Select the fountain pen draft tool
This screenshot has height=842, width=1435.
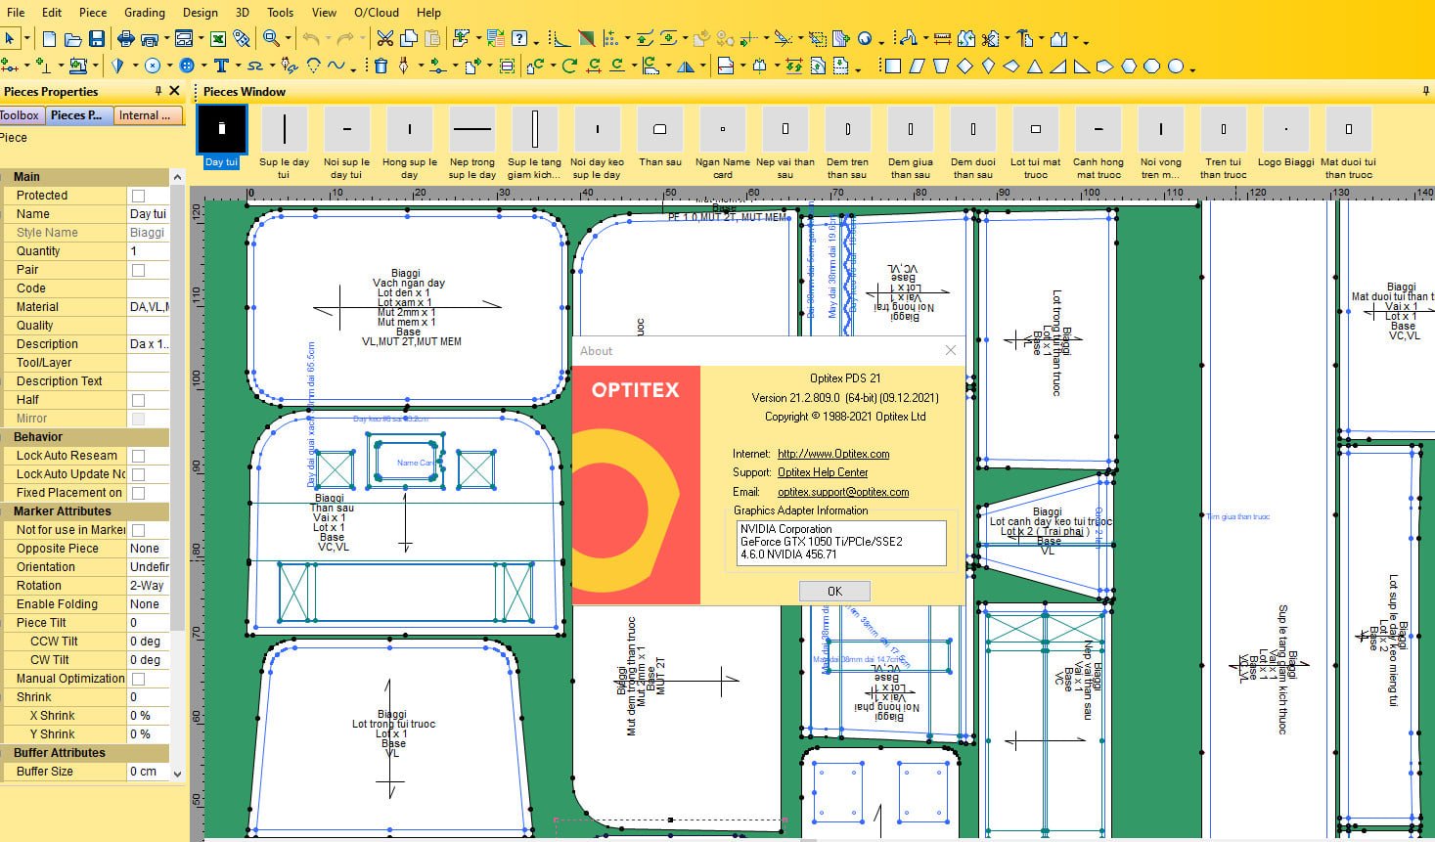click(x=404, y=66)
